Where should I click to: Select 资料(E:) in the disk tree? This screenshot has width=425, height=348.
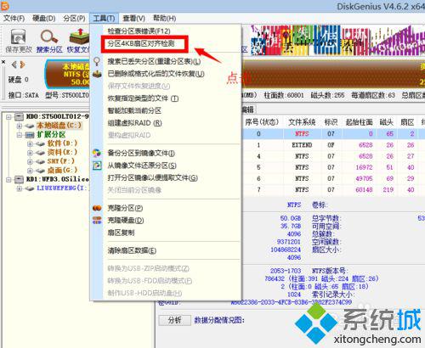click(62, 153)
